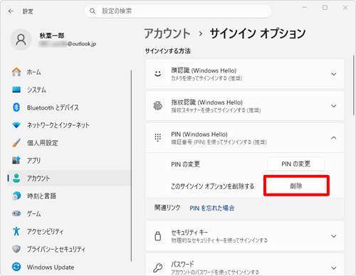Open Windows Update page
Screen dimensions: 356x276
point(69,267)
